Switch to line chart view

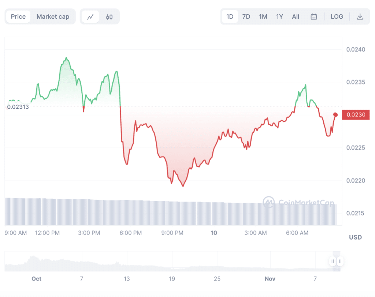[x=90, y=16]
